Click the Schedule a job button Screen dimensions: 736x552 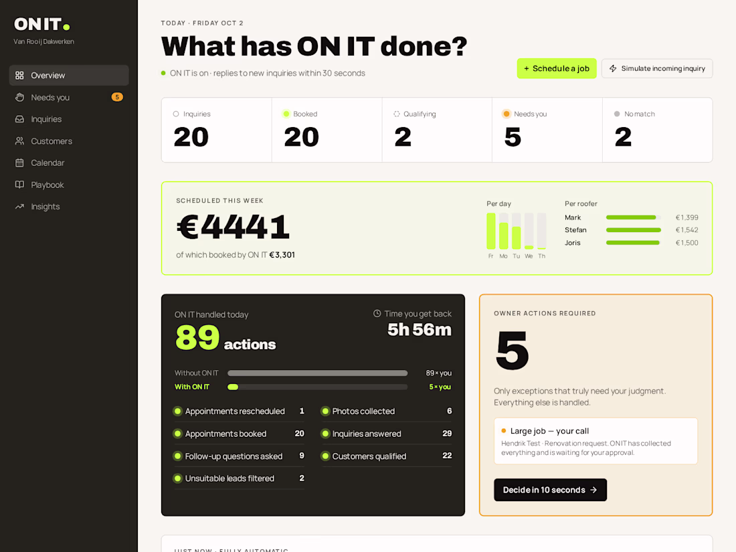[557, 68]
